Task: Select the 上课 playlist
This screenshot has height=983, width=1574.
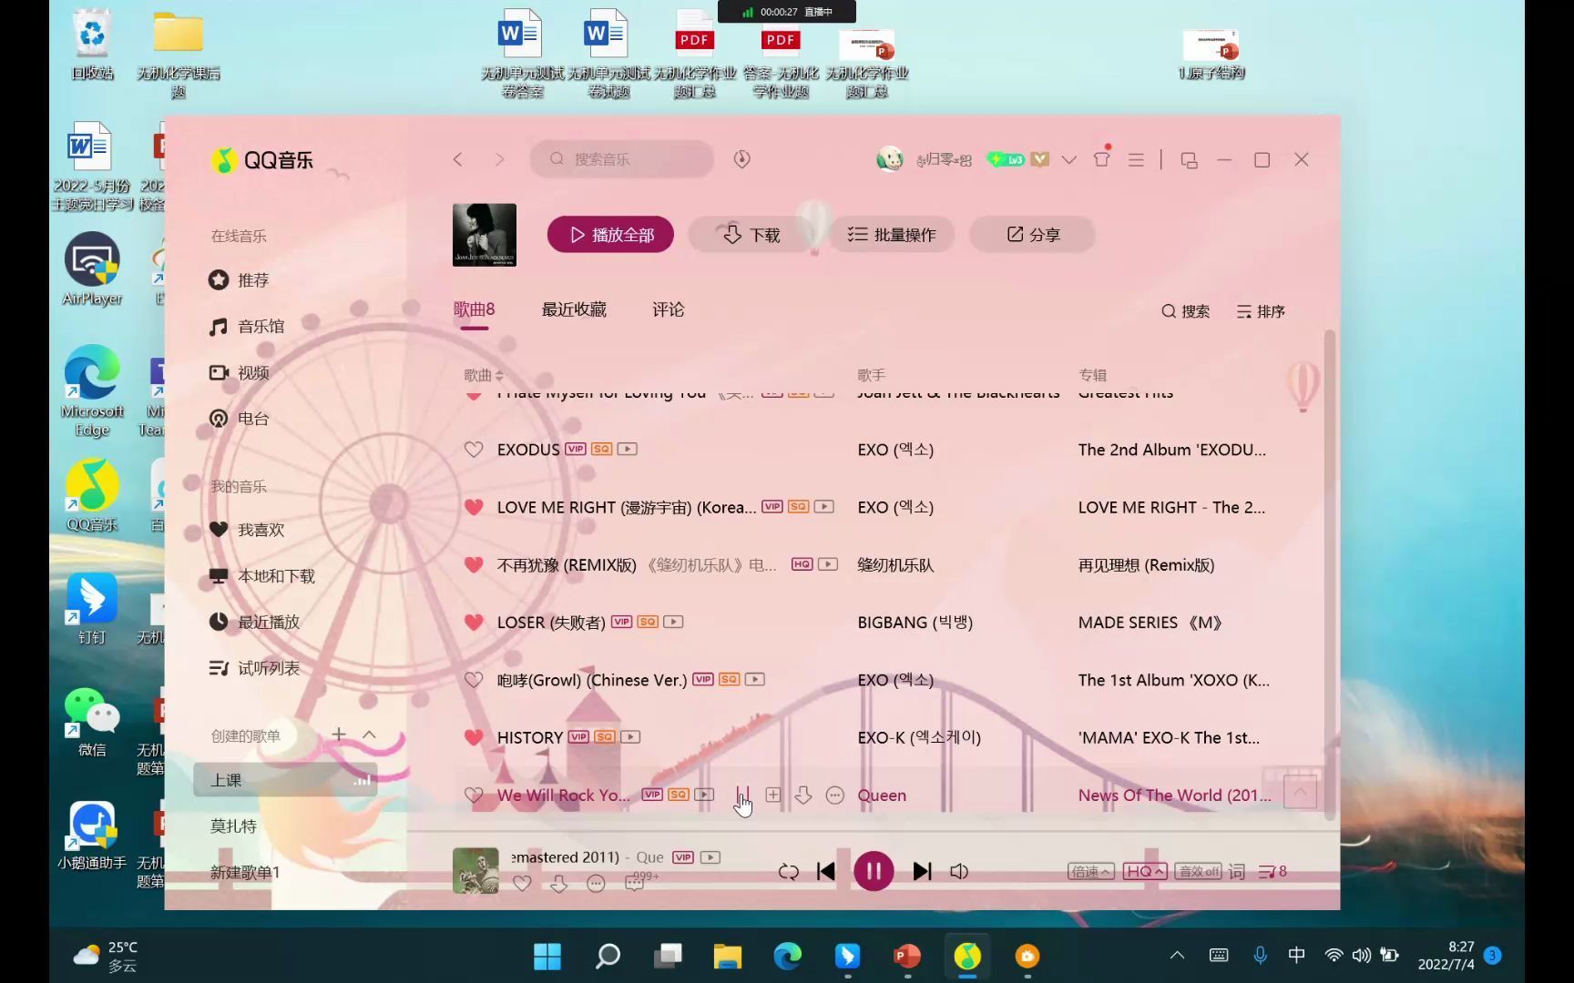Action: point(285,780)
